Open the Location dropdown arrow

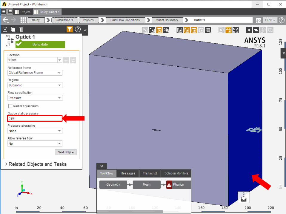(60, 60)
